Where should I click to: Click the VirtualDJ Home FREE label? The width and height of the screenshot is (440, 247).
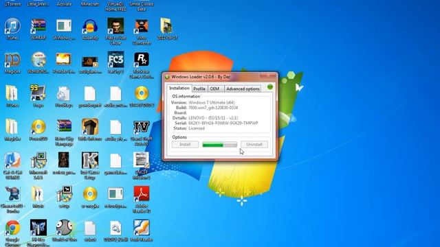(x=115, y=7)
